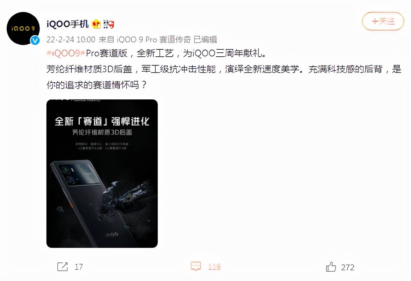
Task: Like the post with thumbs-up icon
Action: click(331, 267)
